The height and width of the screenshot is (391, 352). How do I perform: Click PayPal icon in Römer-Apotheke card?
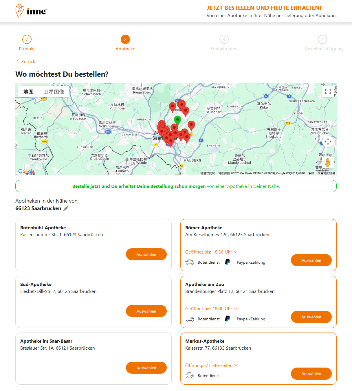point(228,262)
